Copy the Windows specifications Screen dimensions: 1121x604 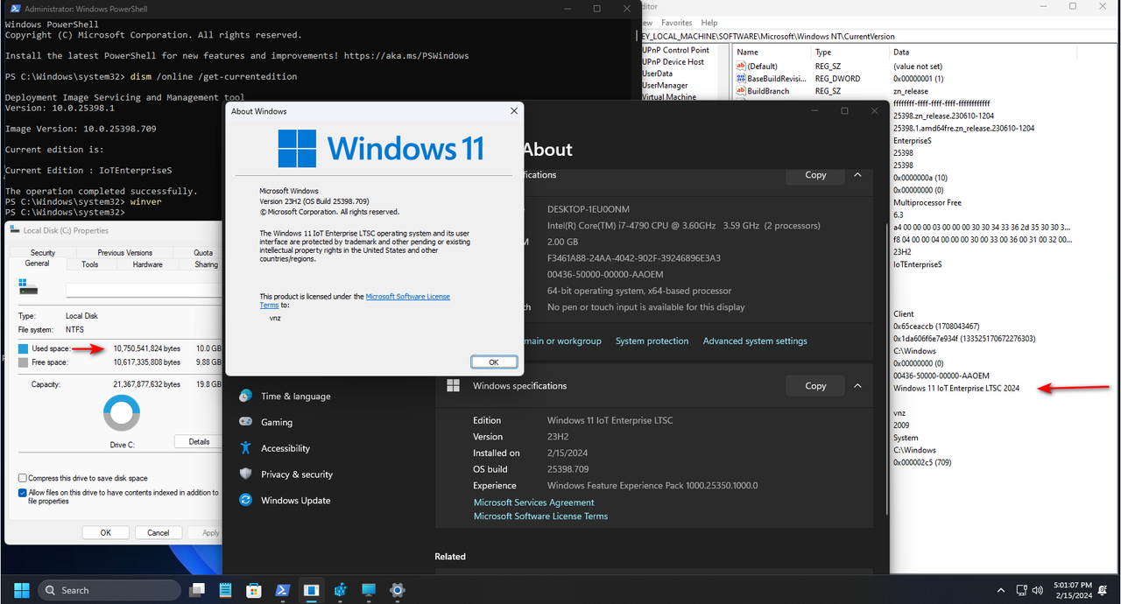(x=815, y=386)
